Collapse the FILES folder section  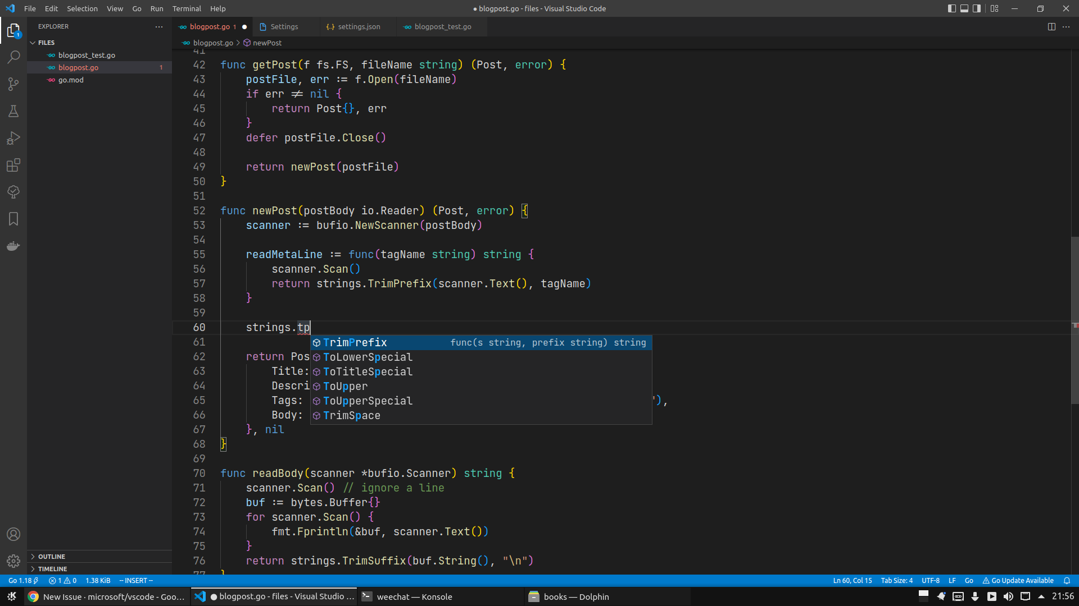pyautogui.click(x=99, y=43)
